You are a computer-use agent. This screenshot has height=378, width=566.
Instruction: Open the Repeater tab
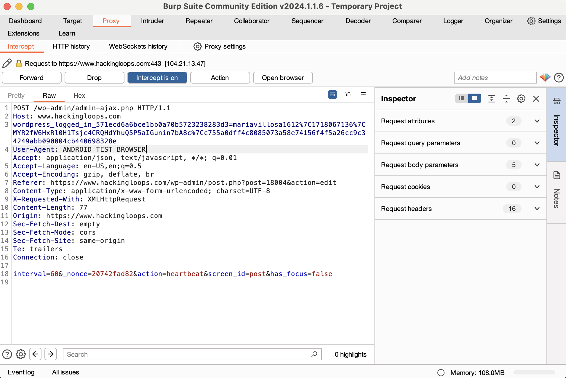pyautogui.click(x=199, y=21)
